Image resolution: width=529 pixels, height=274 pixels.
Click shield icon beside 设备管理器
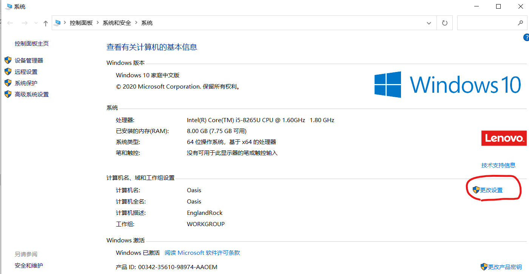point(8,60)
